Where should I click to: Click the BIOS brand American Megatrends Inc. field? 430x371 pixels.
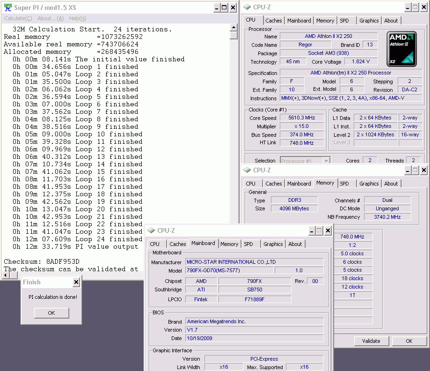254,321
